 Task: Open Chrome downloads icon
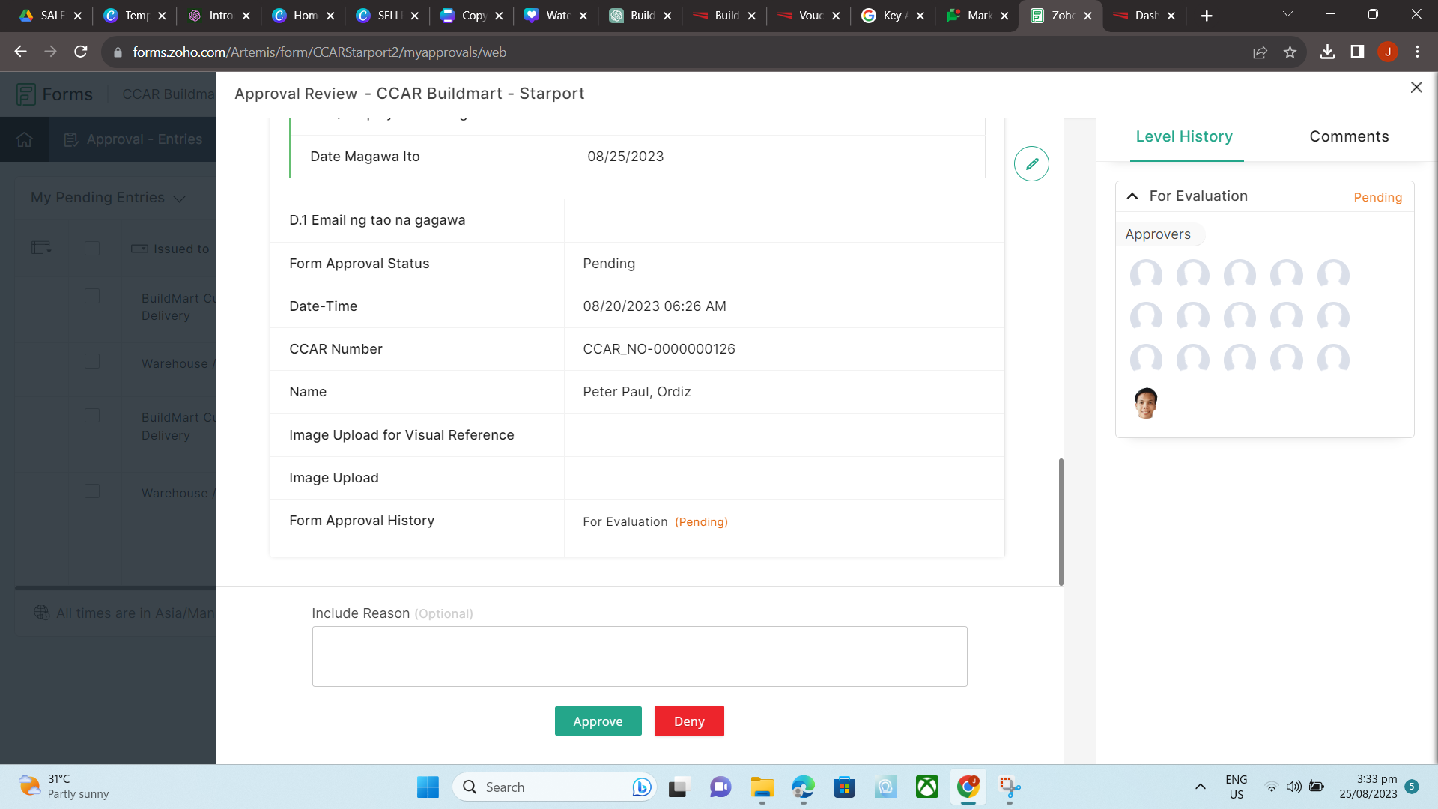pos(1327,52)
